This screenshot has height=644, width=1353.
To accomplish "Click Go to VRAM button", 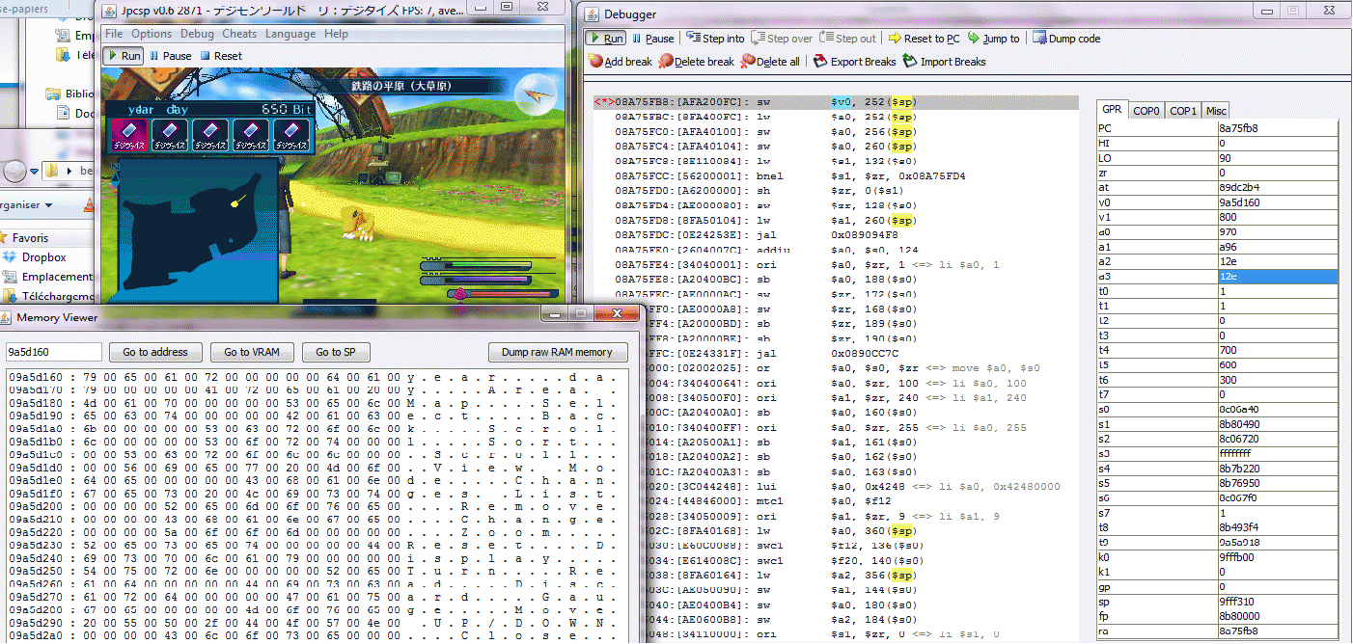I will (x=252, y=352).
